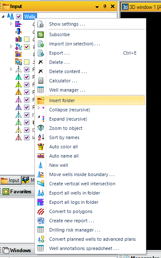Click the colored bar chart icon in tree
The image size is (161, 258).
(x=18, y=39)
